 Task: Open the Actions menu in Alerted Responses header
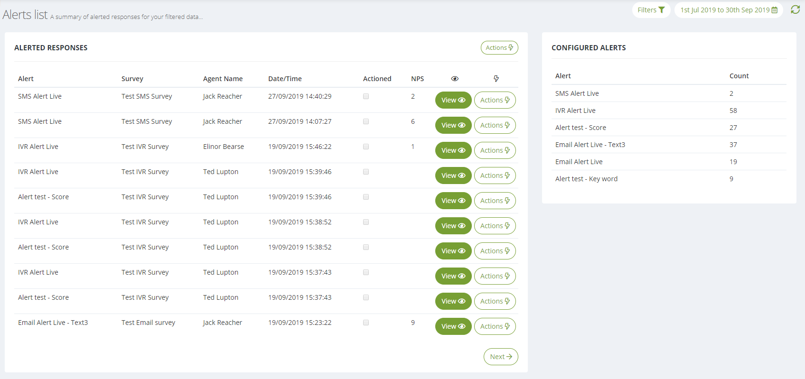499,47
